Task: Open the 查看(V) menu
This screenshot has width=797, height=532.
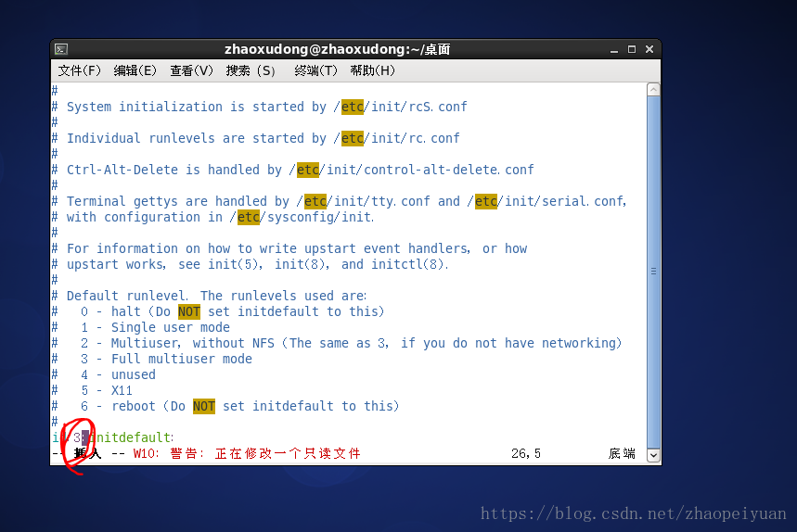Action: pyautogui.click(x=192, y=70)
